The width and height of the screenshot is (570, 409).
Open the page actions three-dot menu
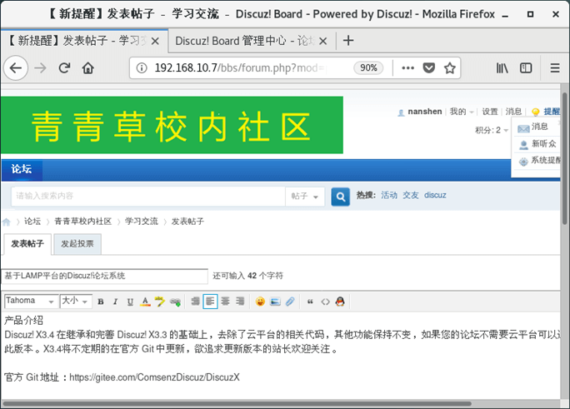pos(407,68)
